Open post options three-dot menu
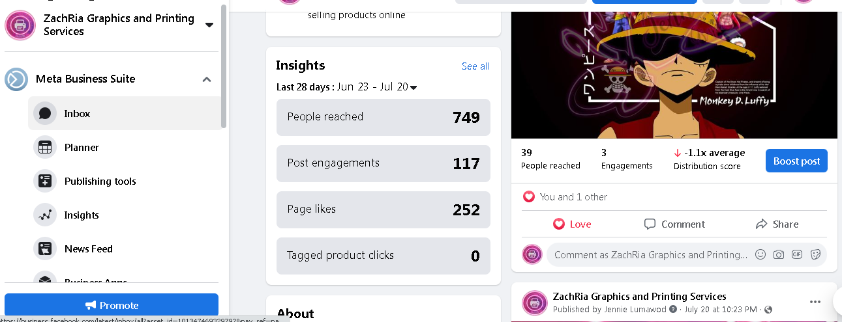 [815, 302]
